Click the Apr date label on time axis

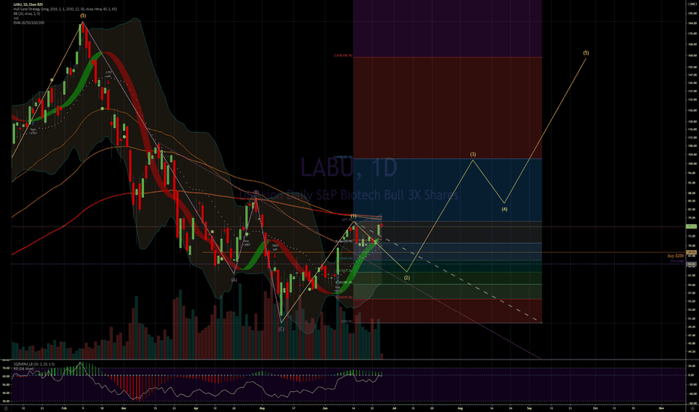[x=196, y=408]
